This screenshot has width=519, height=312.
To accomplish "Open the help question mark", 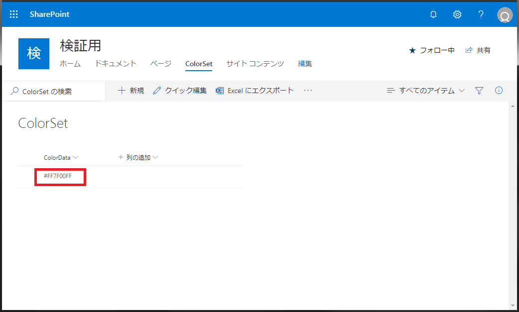I will click(x=481, y=14).
